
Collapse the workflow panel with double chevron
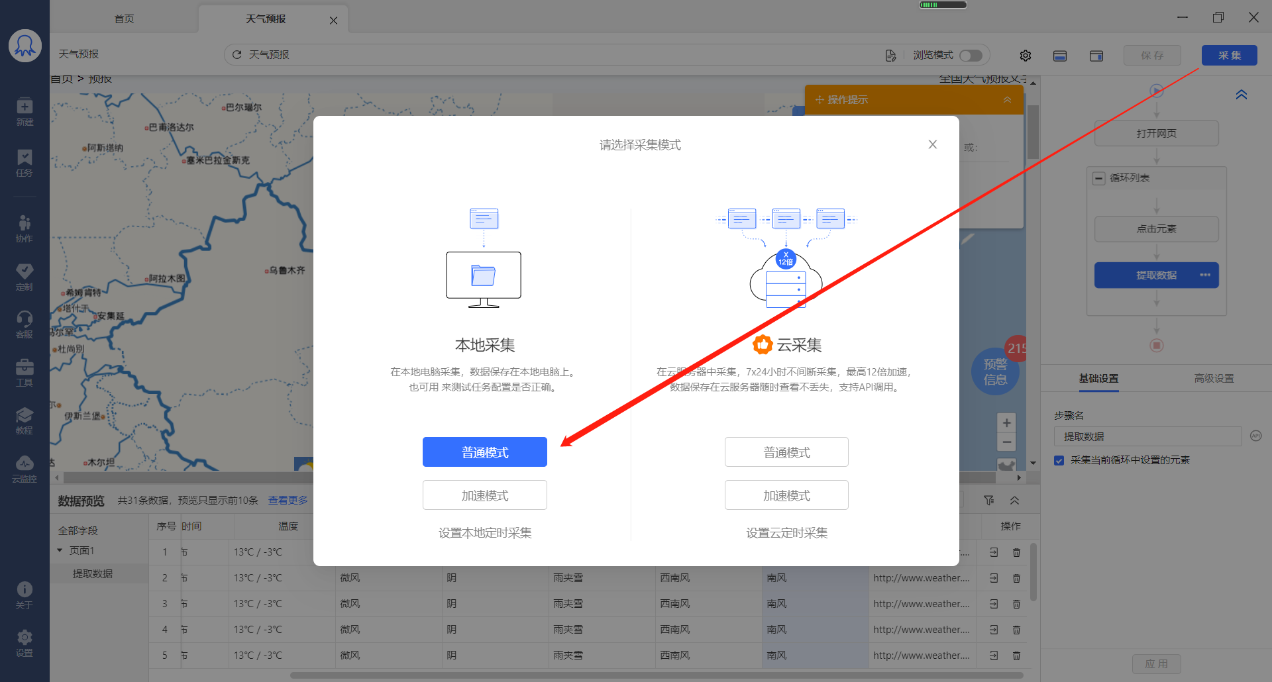point(1241,95)
